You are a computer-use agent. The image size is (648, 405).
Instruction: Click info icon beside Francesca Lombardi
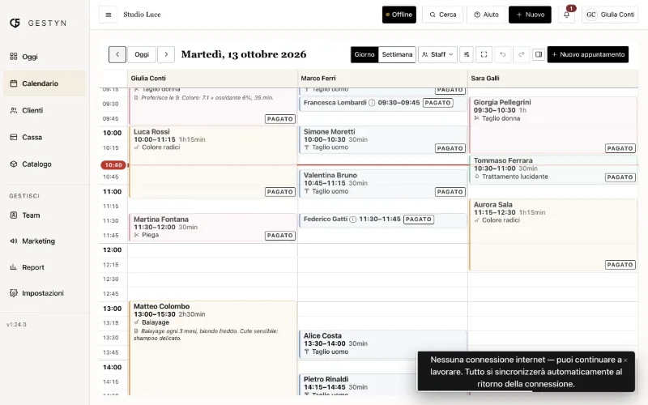tap(372, 103)
